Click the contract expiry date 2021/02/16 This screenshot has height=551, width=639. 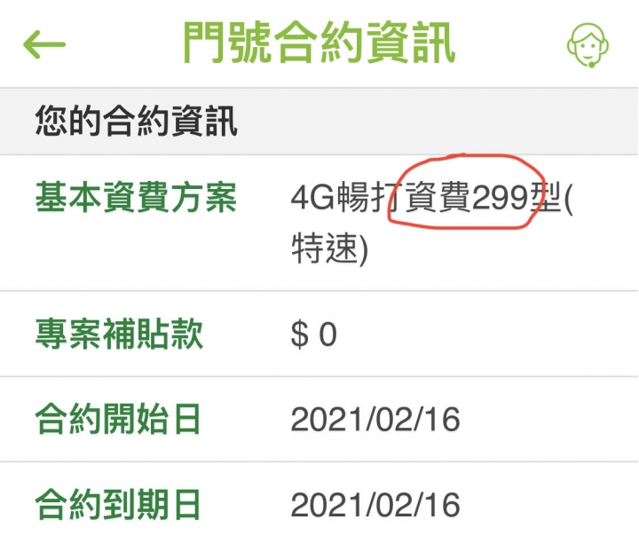pos(375,505)
